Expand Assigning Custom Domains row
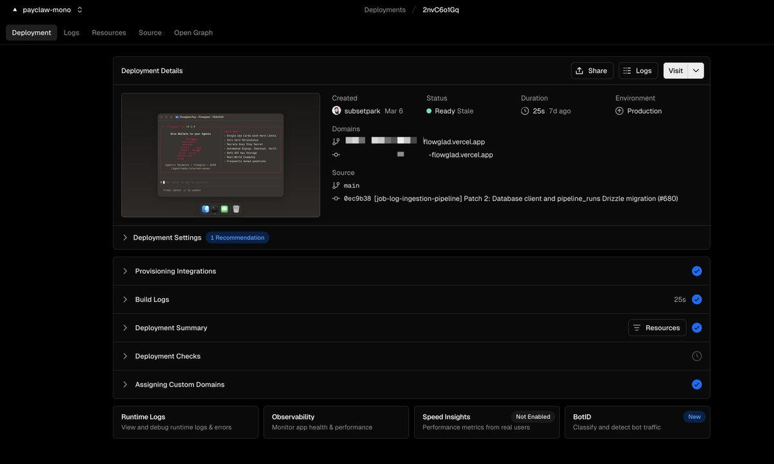This screenshot has width=774, height=464. [x=412, y=385]
